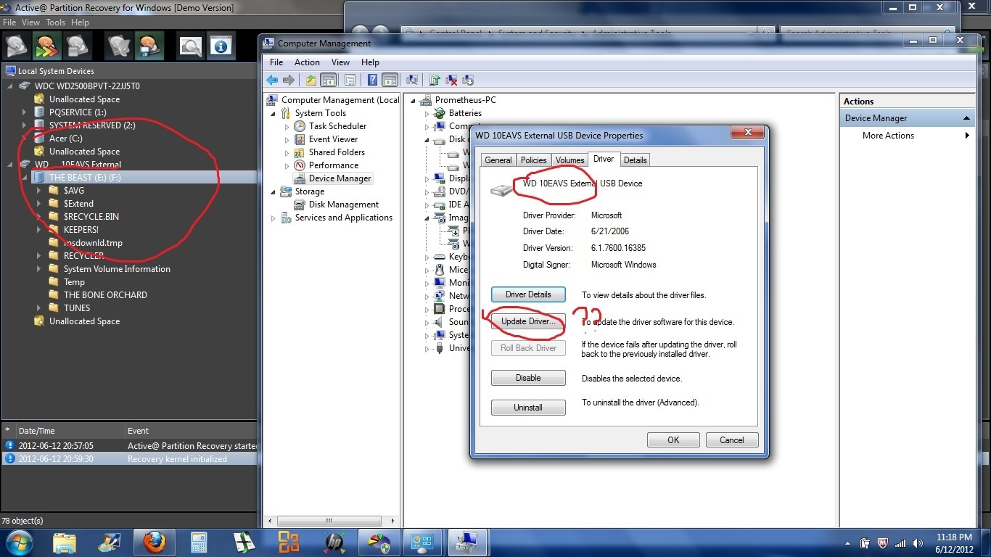This screenshot has width=991, height=557.
Task: Click the Properties sheet toolbar icon in Computer Management
Action: click(350, 81)
